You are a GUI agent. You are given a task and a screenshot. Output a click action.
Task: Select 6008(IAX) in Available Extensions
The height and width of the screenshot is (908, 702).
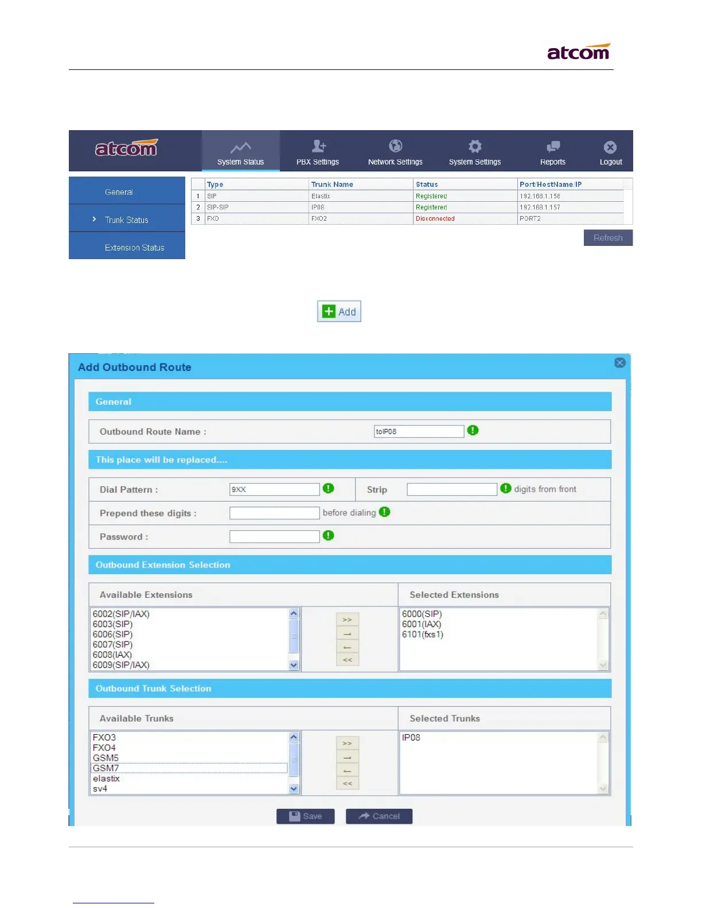112,655
